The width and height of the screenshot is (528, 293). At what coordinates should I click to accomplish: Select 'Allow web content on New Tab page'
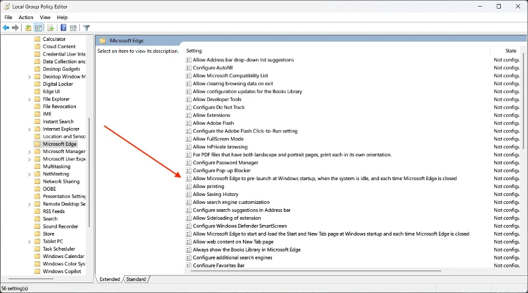tap(233, 242)
